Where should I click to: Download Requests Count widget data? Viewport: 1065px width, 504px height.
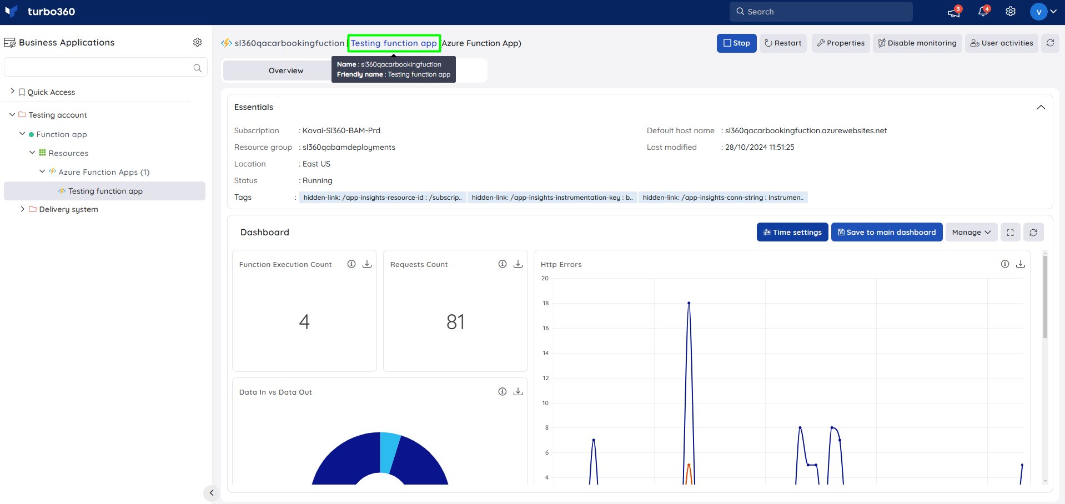[x=518, y=264]
